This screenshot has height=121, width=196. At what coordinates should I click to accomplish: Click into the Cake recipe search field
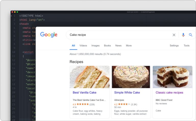(117, 35)
